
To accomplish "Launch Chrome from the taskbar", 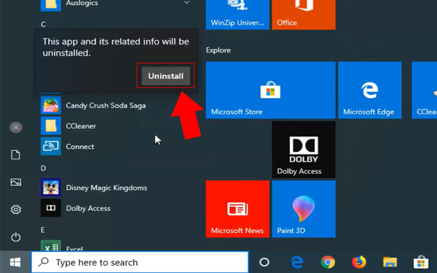I will click(328, 262).
